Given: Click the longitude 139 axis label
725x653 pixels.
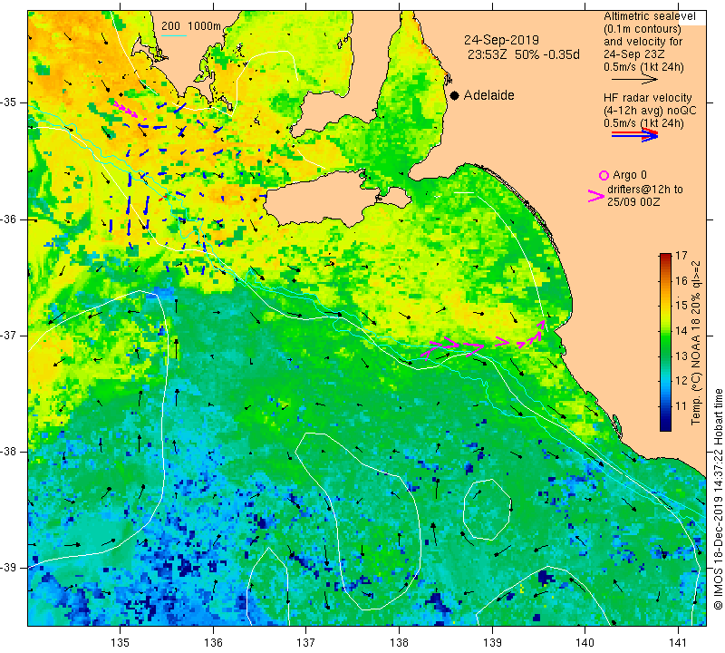Looking at the screenshot, I should click(492, 642).
